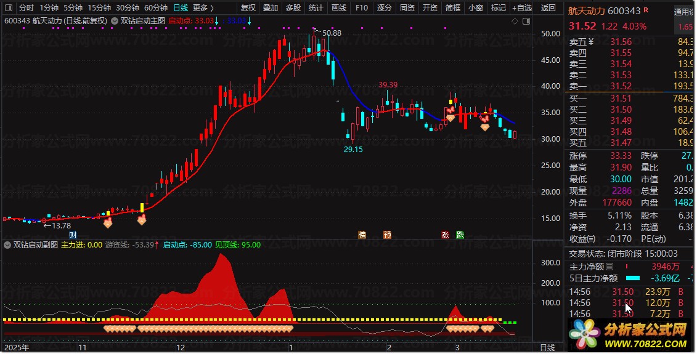Click the diamond icon above the chart

click(515, 21)
